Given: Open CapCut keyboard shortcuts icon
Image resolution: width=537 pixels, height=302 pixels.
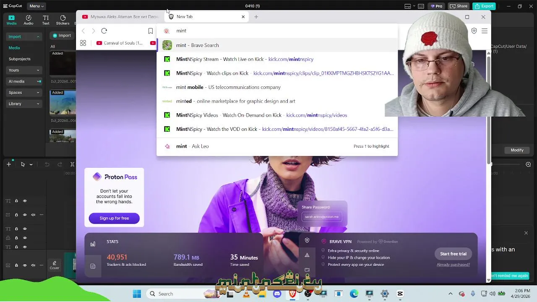Looking at the screenshot, I should pyautogui.click(x=421, y=6).
